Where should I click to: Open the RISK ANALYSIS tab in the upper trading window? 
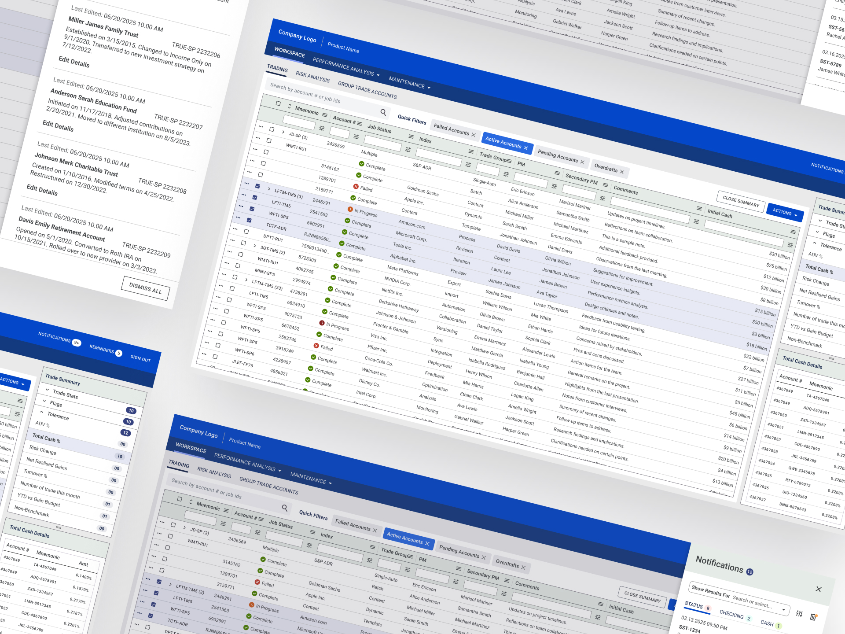pyautogui.click(x=312, y=77)
